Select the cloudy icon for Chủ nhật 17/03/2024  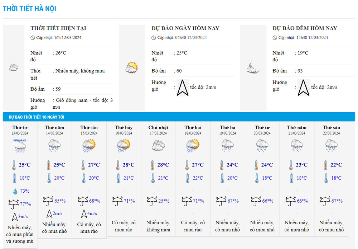[158, 145]
